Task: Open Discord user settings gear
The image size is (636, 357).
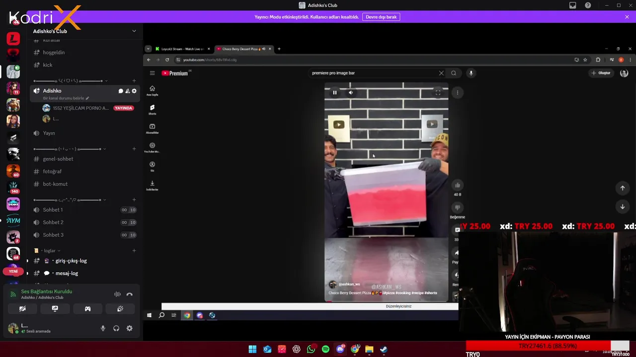Action: 130,328
